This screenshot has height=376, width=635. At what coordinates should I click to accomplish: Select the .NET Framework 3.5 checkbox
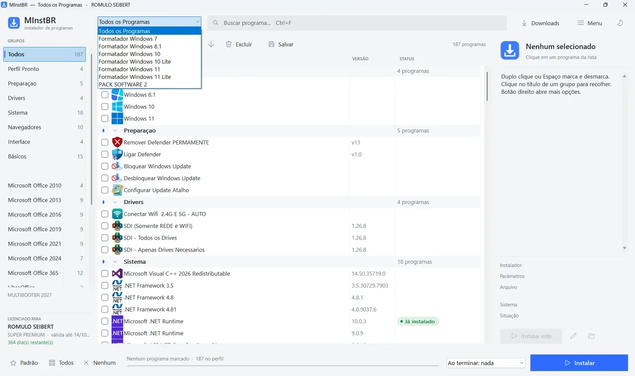[105, 286]
